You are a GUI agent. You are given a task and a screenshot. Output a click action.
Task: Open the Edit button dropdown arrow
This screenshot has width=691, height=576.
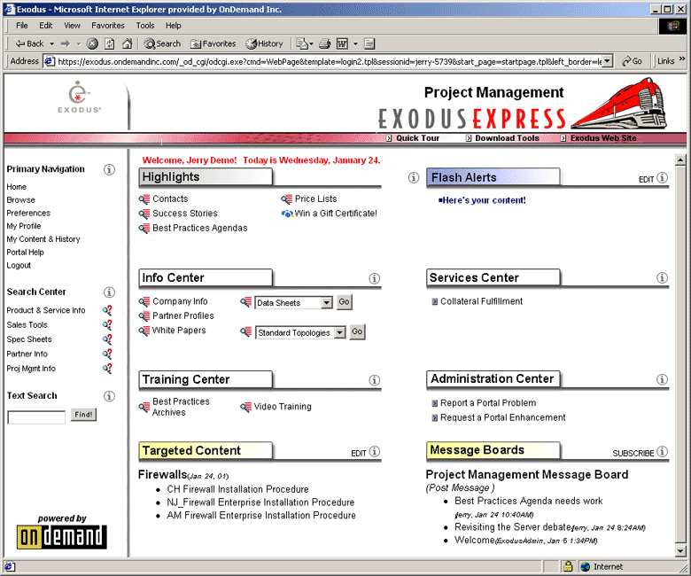[x=355, y=43]
